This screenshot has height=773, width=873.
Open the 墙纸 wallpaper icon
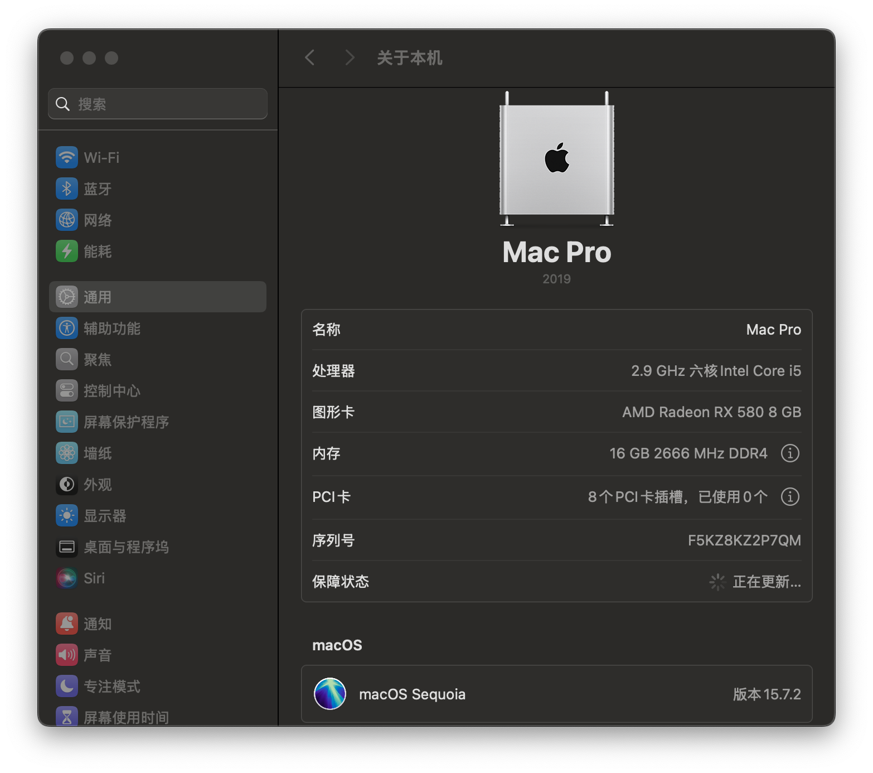point(67,453)
